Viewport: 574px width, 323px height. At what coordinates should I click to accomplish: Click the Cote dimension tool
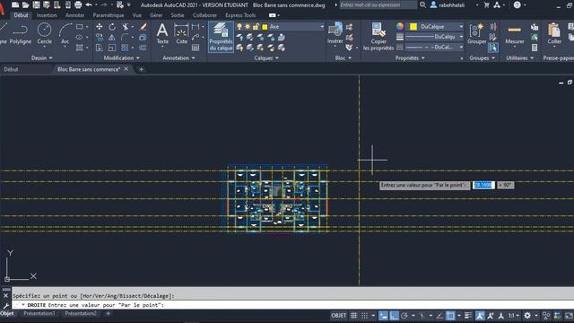click(x=181, y=34)
